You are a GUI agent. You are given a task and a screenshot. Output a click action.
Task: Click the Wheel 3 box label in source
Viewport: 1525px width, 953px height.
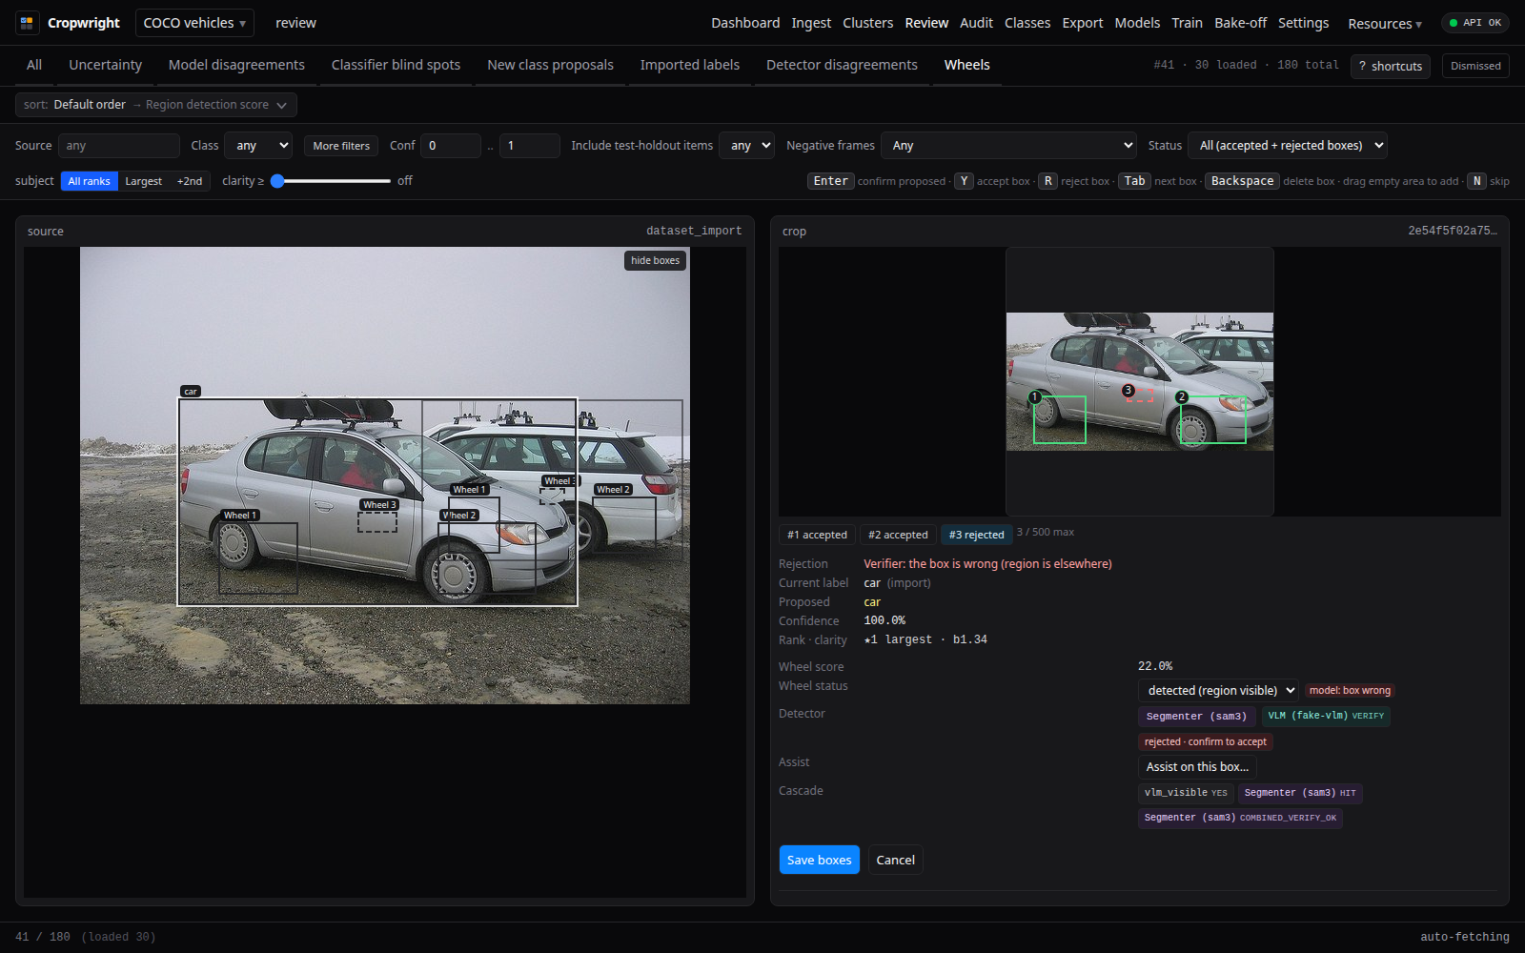(379, 505)
